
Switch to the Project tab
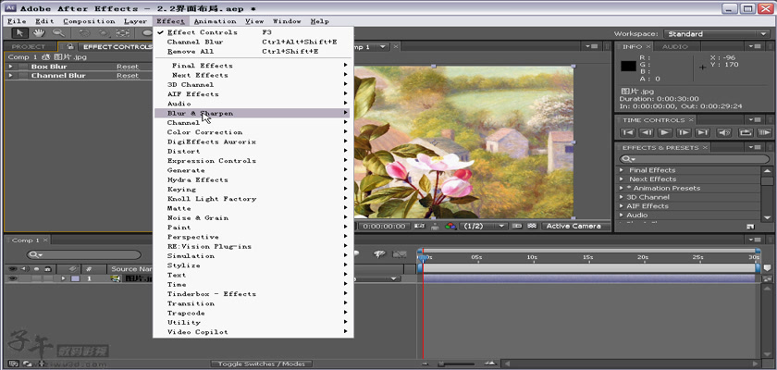coord(29,46)
